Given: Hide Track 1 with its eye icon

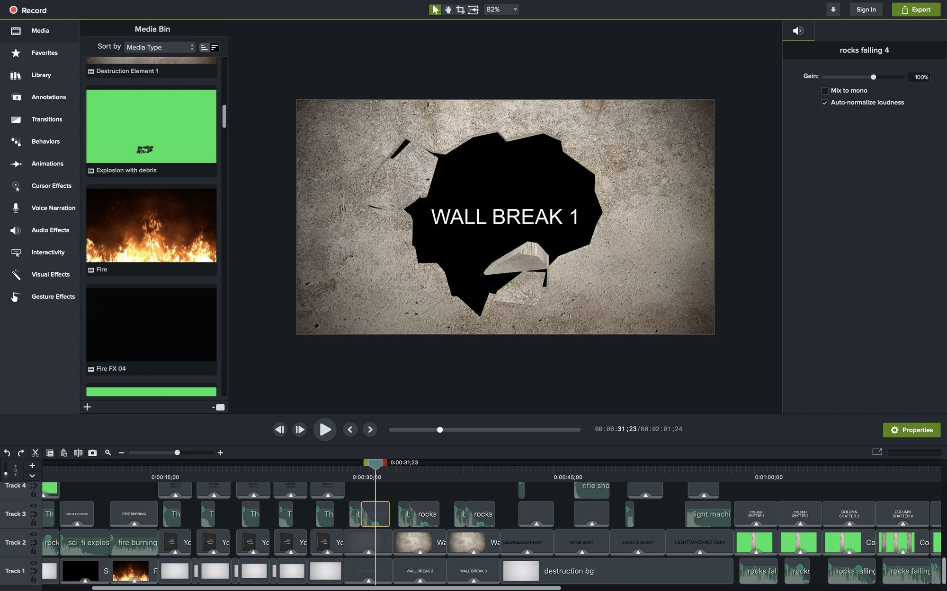Looking at the screenshot, I should (34, 563).
